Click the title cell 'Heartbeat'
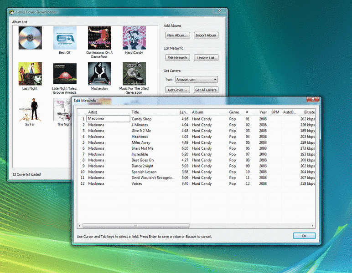The image size is (352, 273). point(140,136)
